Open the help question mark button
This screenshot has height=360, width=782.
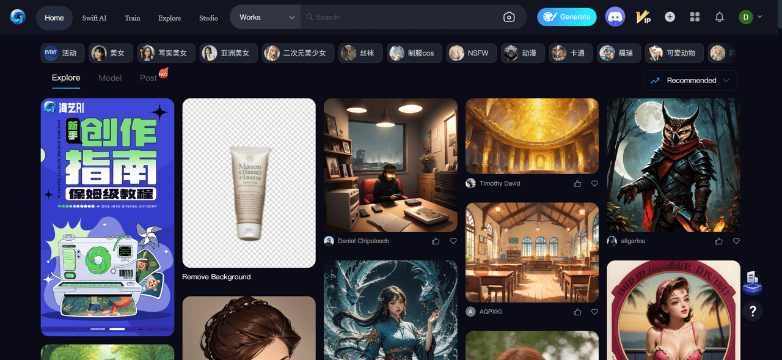[752, 311]
